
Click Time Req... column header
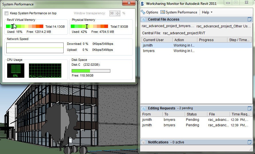click(x=241, y=114)
